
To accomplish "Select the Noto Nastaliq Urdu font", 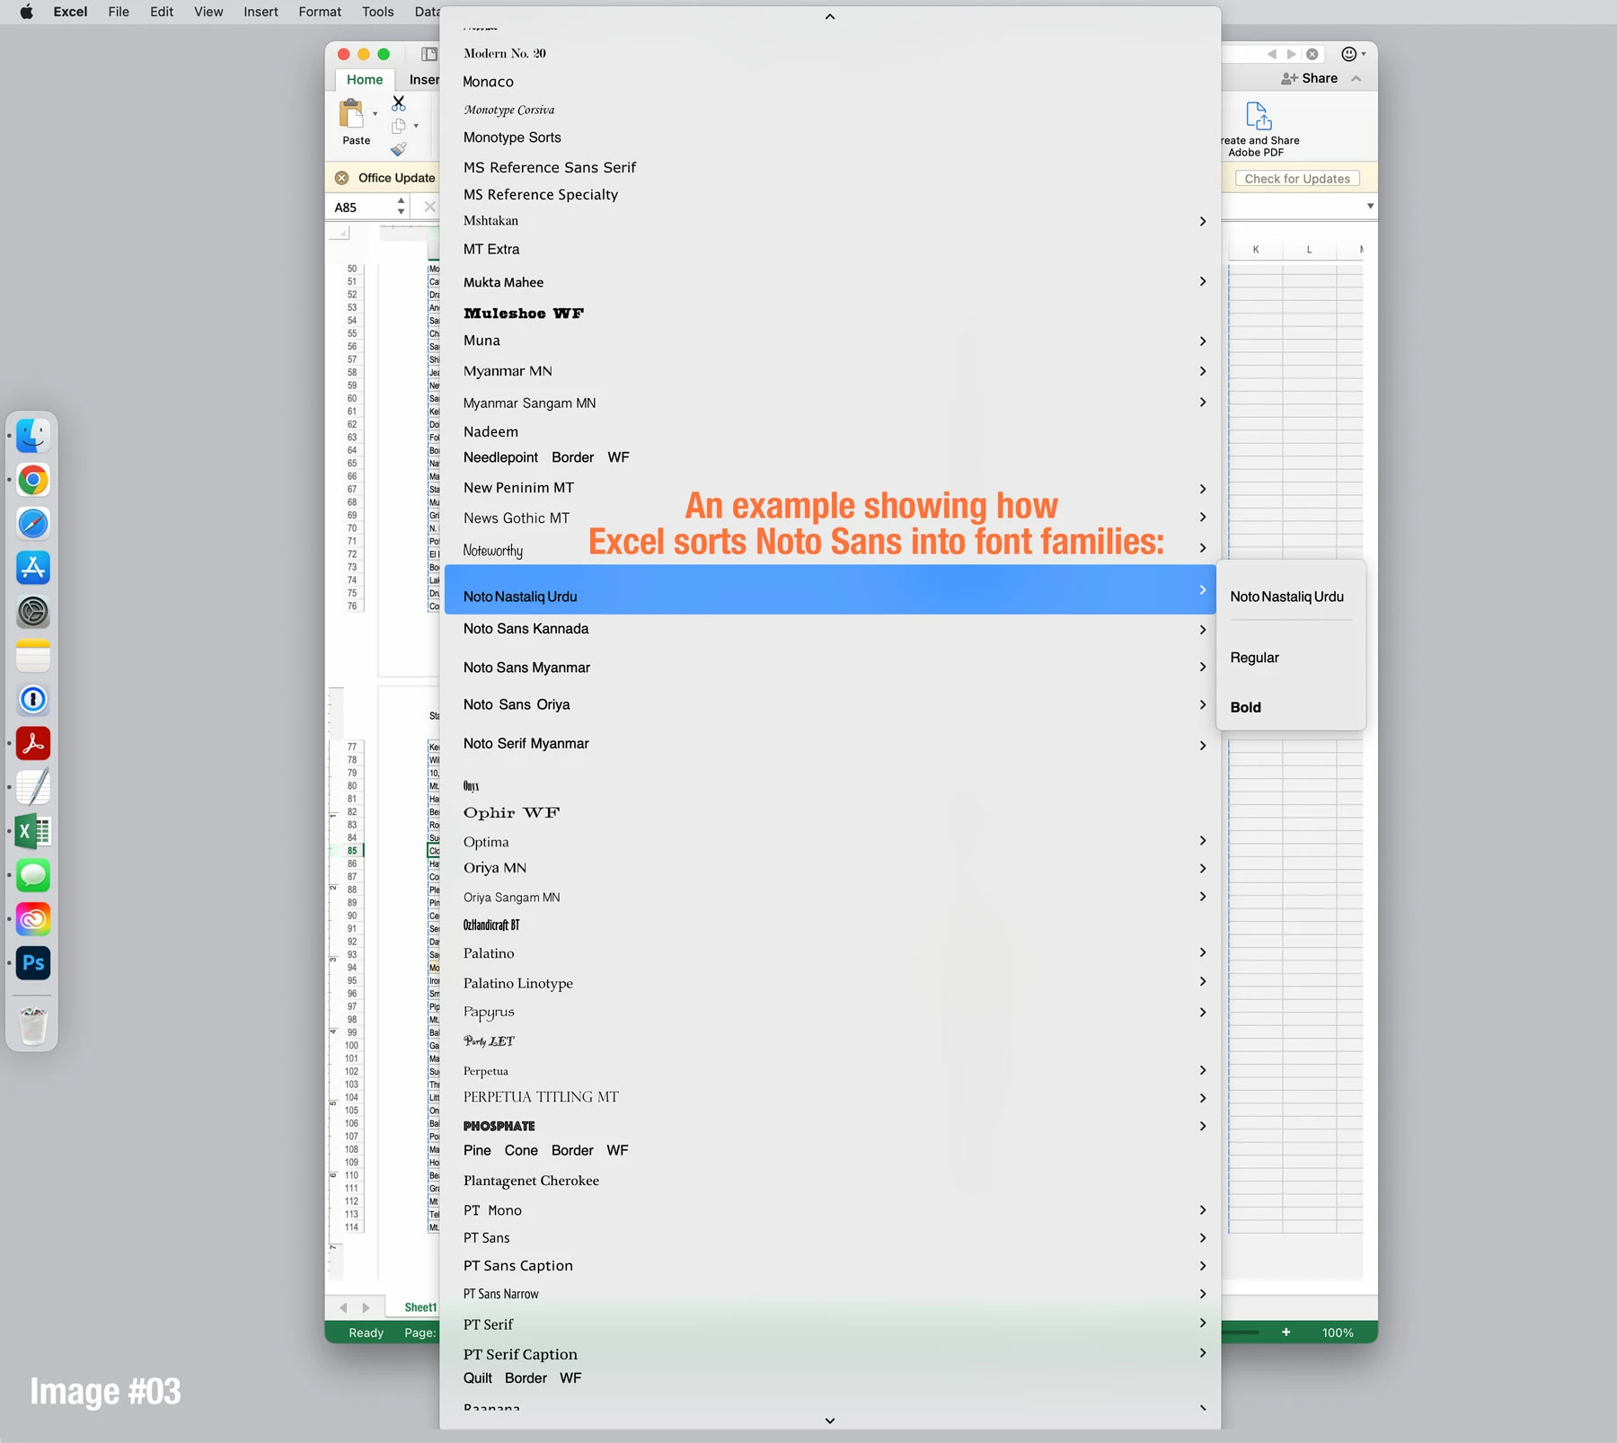I will point(830,589).
